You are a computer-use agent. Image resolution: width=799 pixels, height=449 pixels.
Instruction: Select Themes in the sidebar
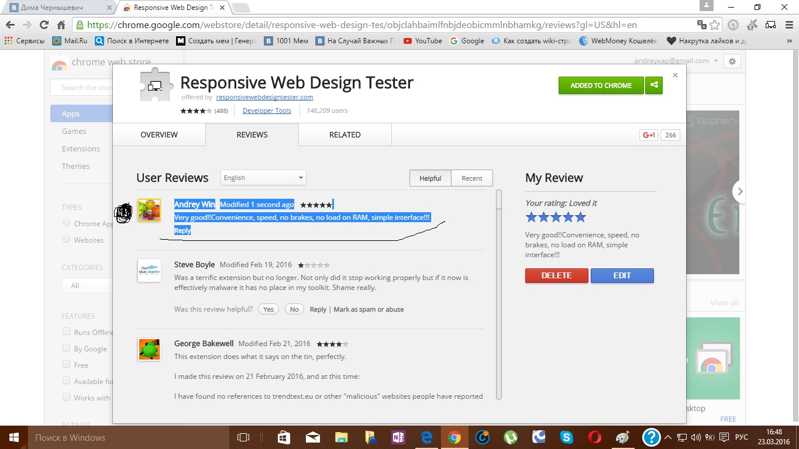[76, 166]
